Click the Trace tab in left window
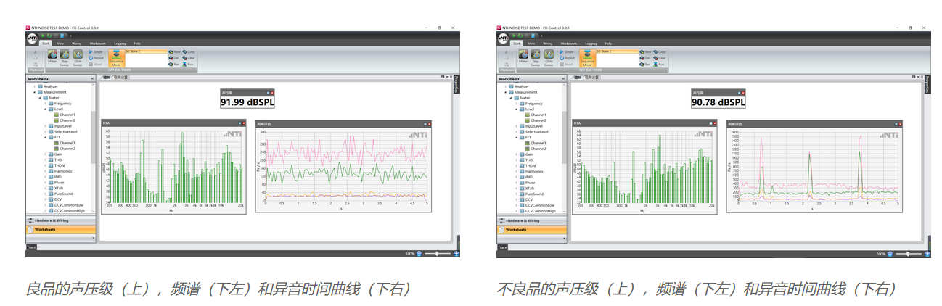 (x=31, y=247)
